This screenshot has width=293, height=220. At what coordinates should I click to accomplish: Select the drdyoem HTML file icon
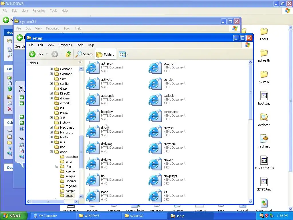pos(155,148)
